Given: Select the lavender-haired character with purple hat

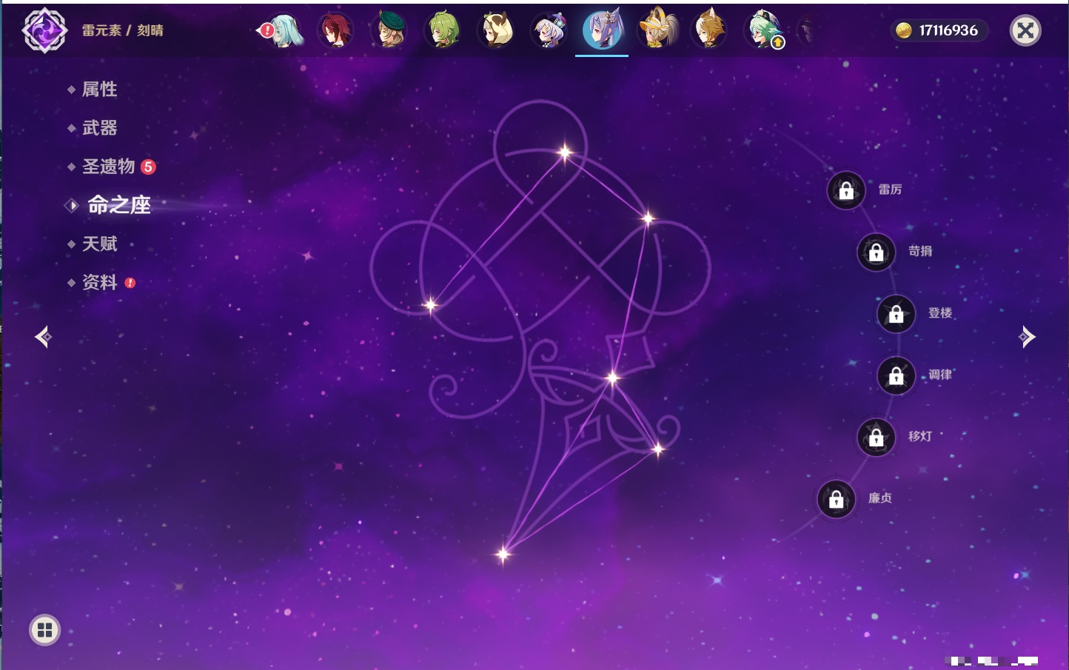Looking at the screenshot, I should [x=549, y=30].
